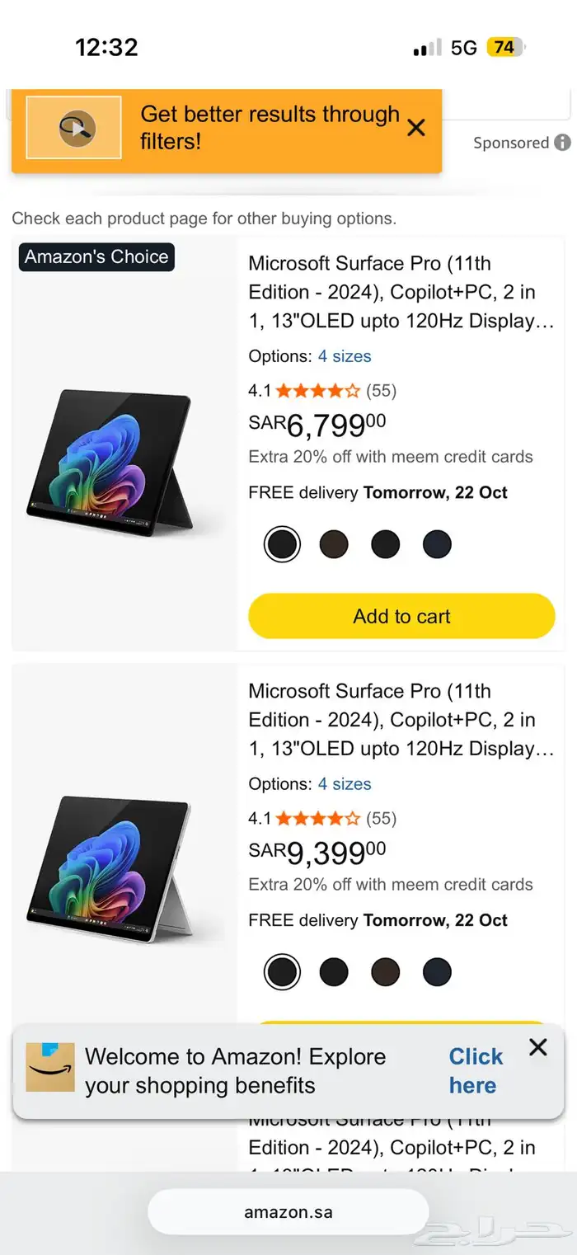Open the Sponsored info icon

pyautogui.click(x=562, y=143)
